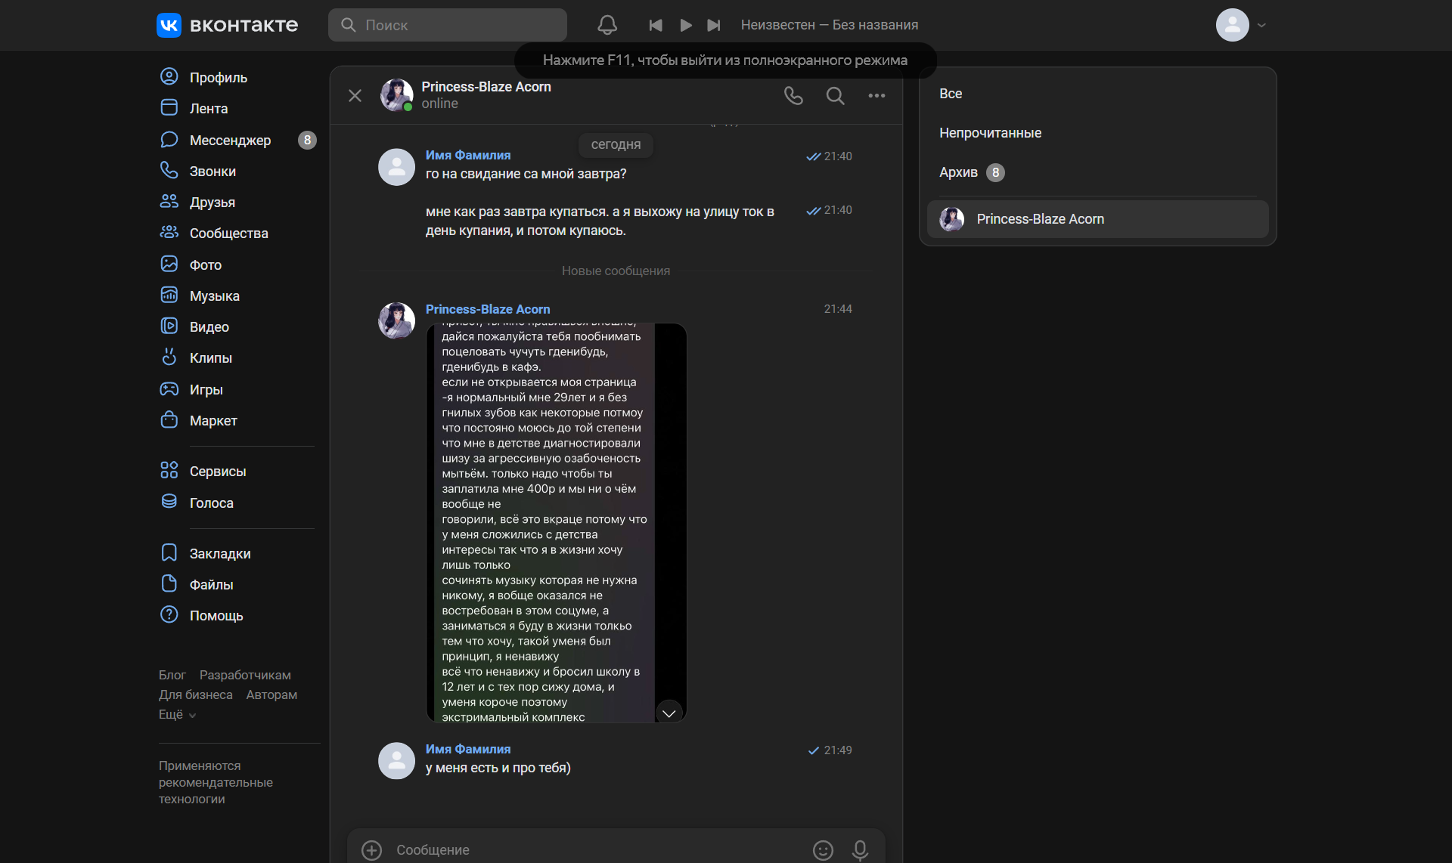Open "Музыка" in the left sidebar
Screen dimensions: 1452x863
(214, 296)
